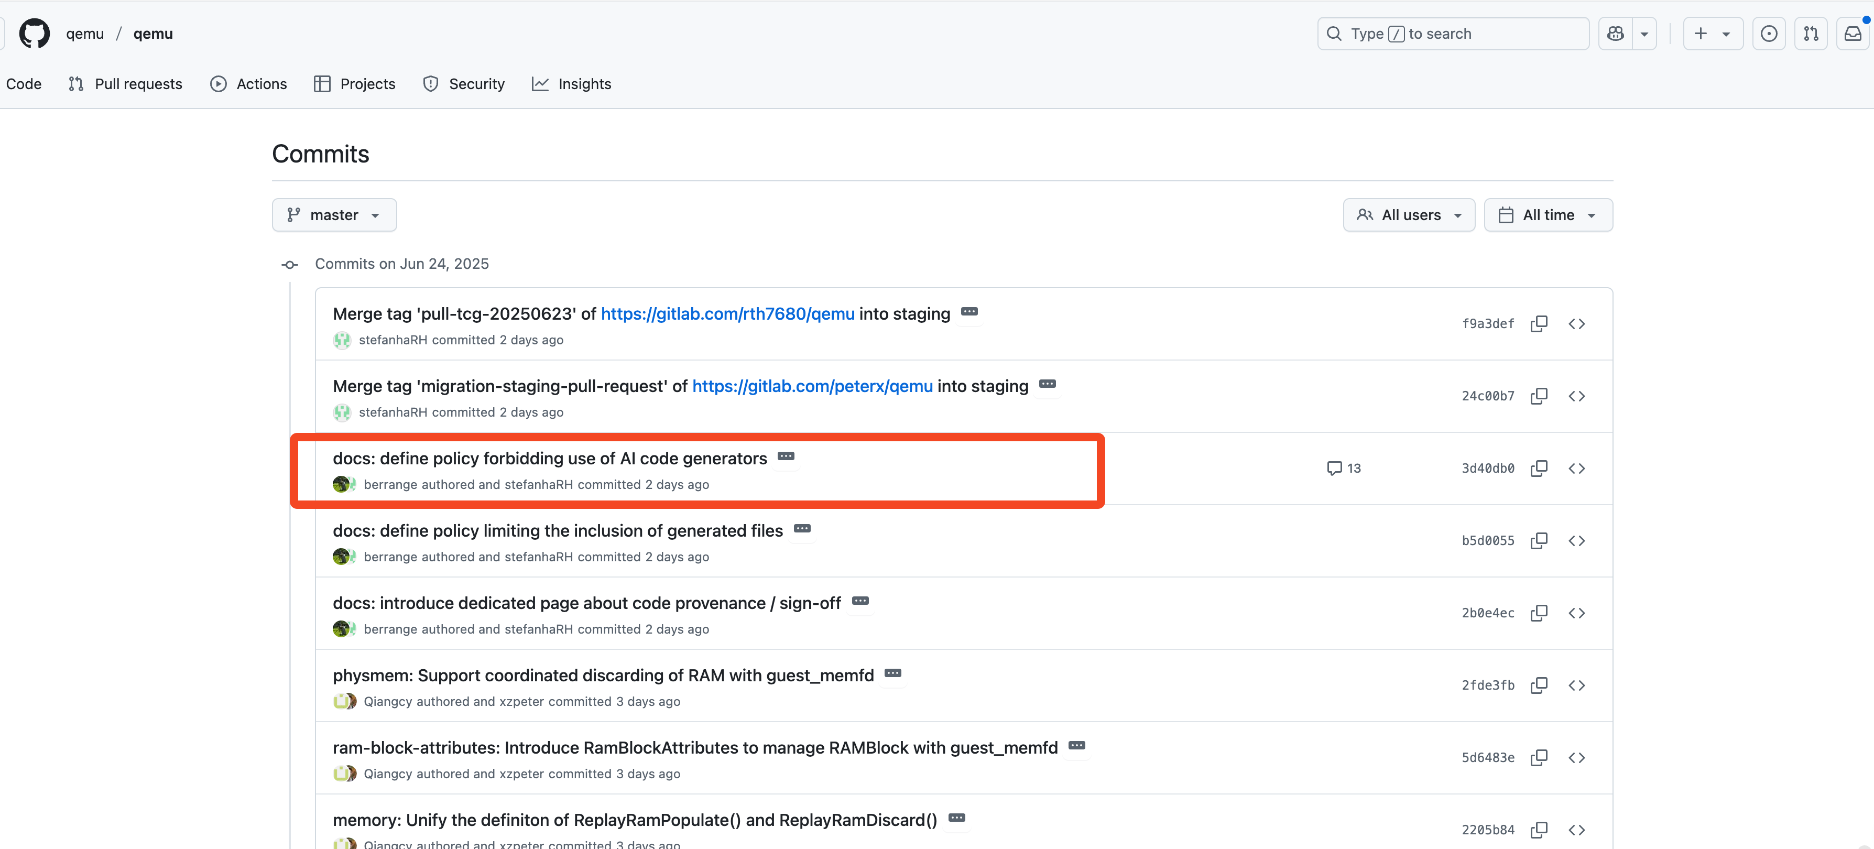Expand description of code provenance commit
The image size is (1874, 849).
coord(860,602)
